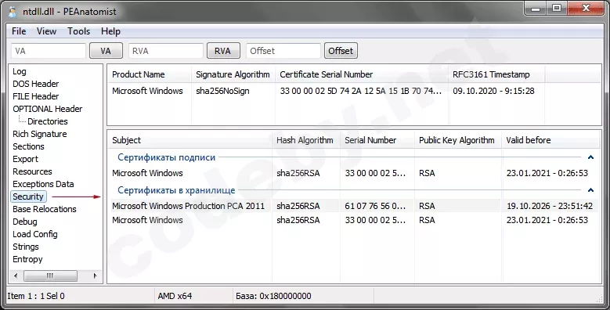Open the View menu
The image size is (610, 310).
(46, 31)
